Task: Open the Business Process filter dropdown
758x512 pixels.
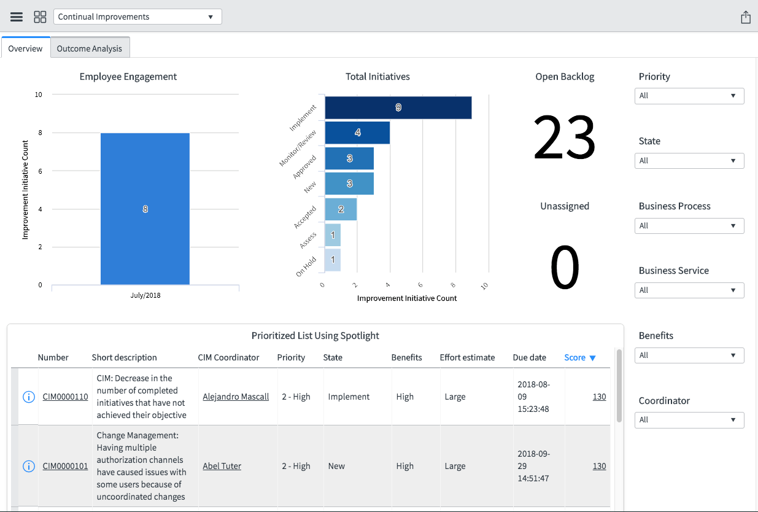Action: tap(689, 226)
